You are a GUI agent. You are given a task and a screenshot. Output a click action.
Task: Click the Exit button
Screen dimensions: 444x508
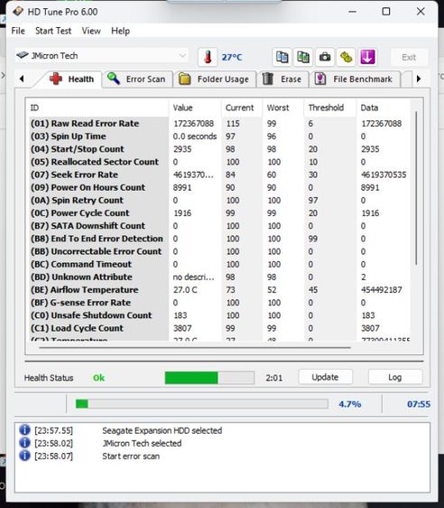coord(409,57)
